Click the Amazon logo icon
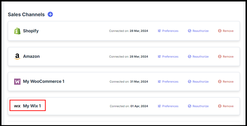 point(17,56)
